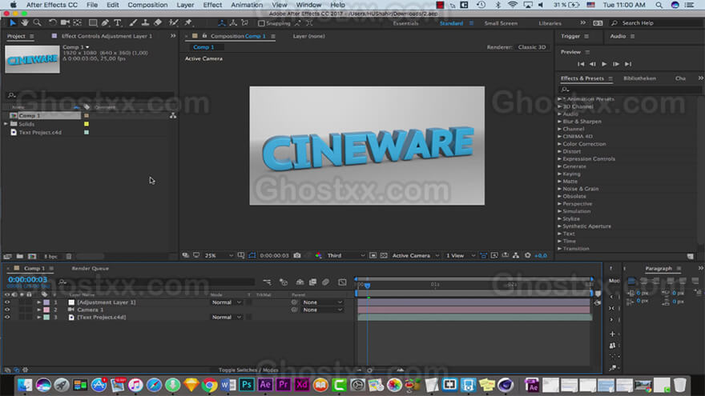The height and width of the screenshot is (396, 705).
Task: Select the Zoom magnifier tool
Action: point(37,22)
